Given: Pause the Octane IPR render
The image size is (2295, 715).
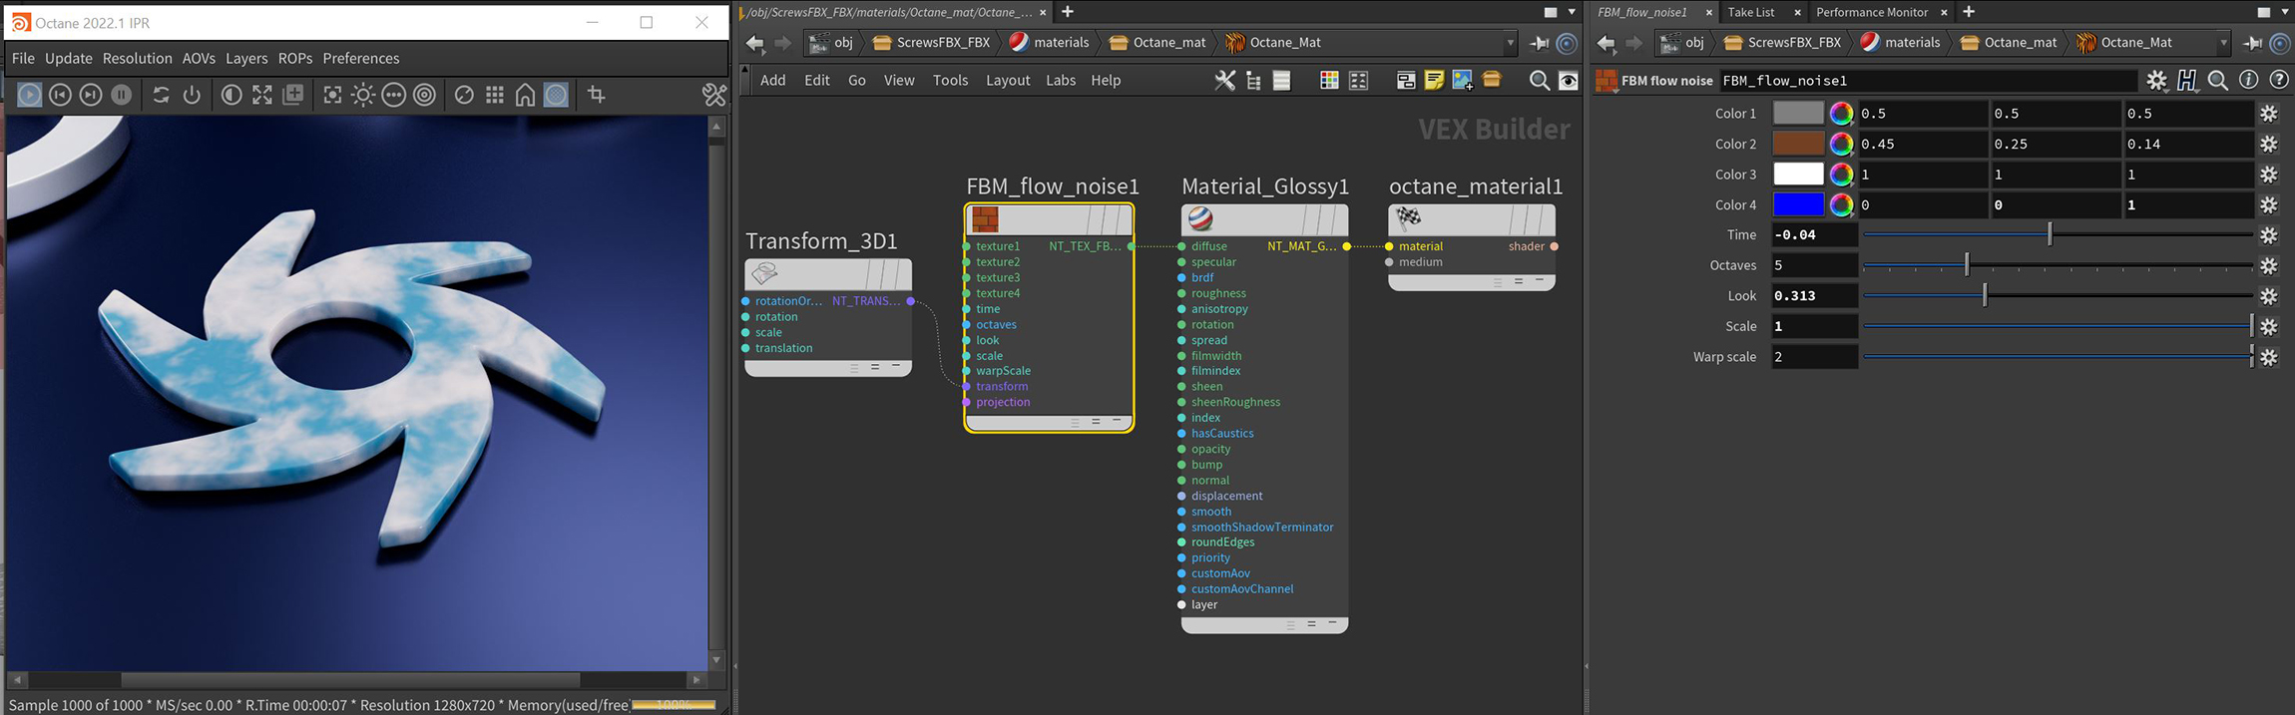Looking at the screenshot, I should pos(121,95).
